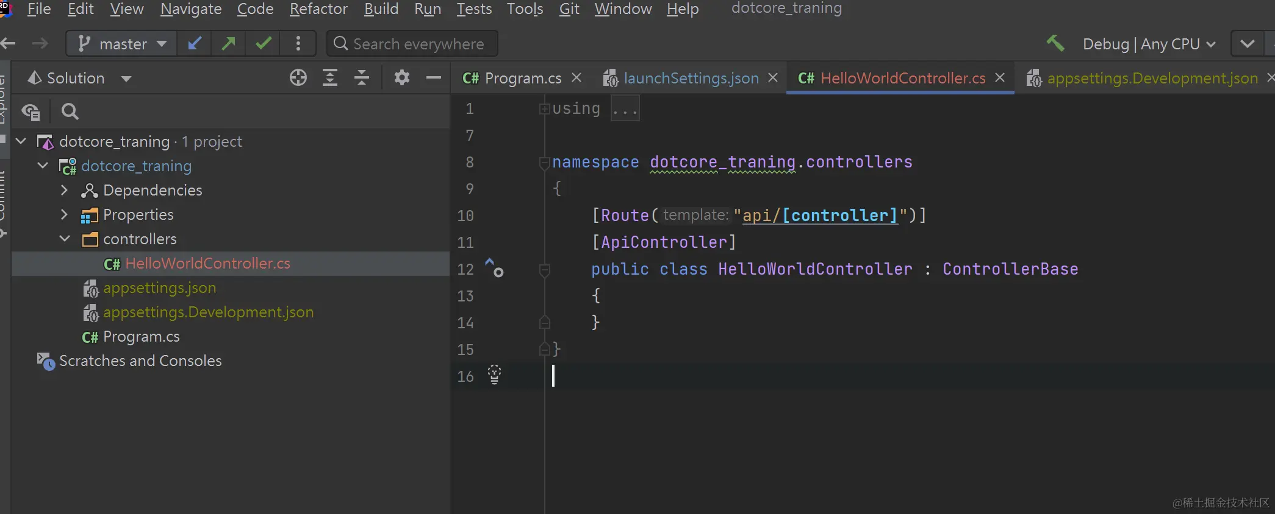1275x514 pixels.
Task: Open the Tests menu
Action: click(x=474, y=9)
